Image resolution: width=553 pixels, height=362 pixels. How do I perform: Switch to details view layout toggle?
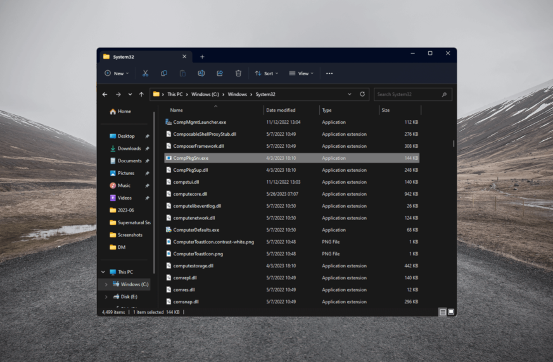tap(443, 312)
